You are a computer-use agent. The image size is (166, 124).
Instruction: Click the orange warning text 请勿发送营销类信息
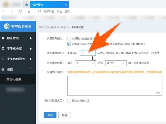pyautogui.click(x=79, y=72)
